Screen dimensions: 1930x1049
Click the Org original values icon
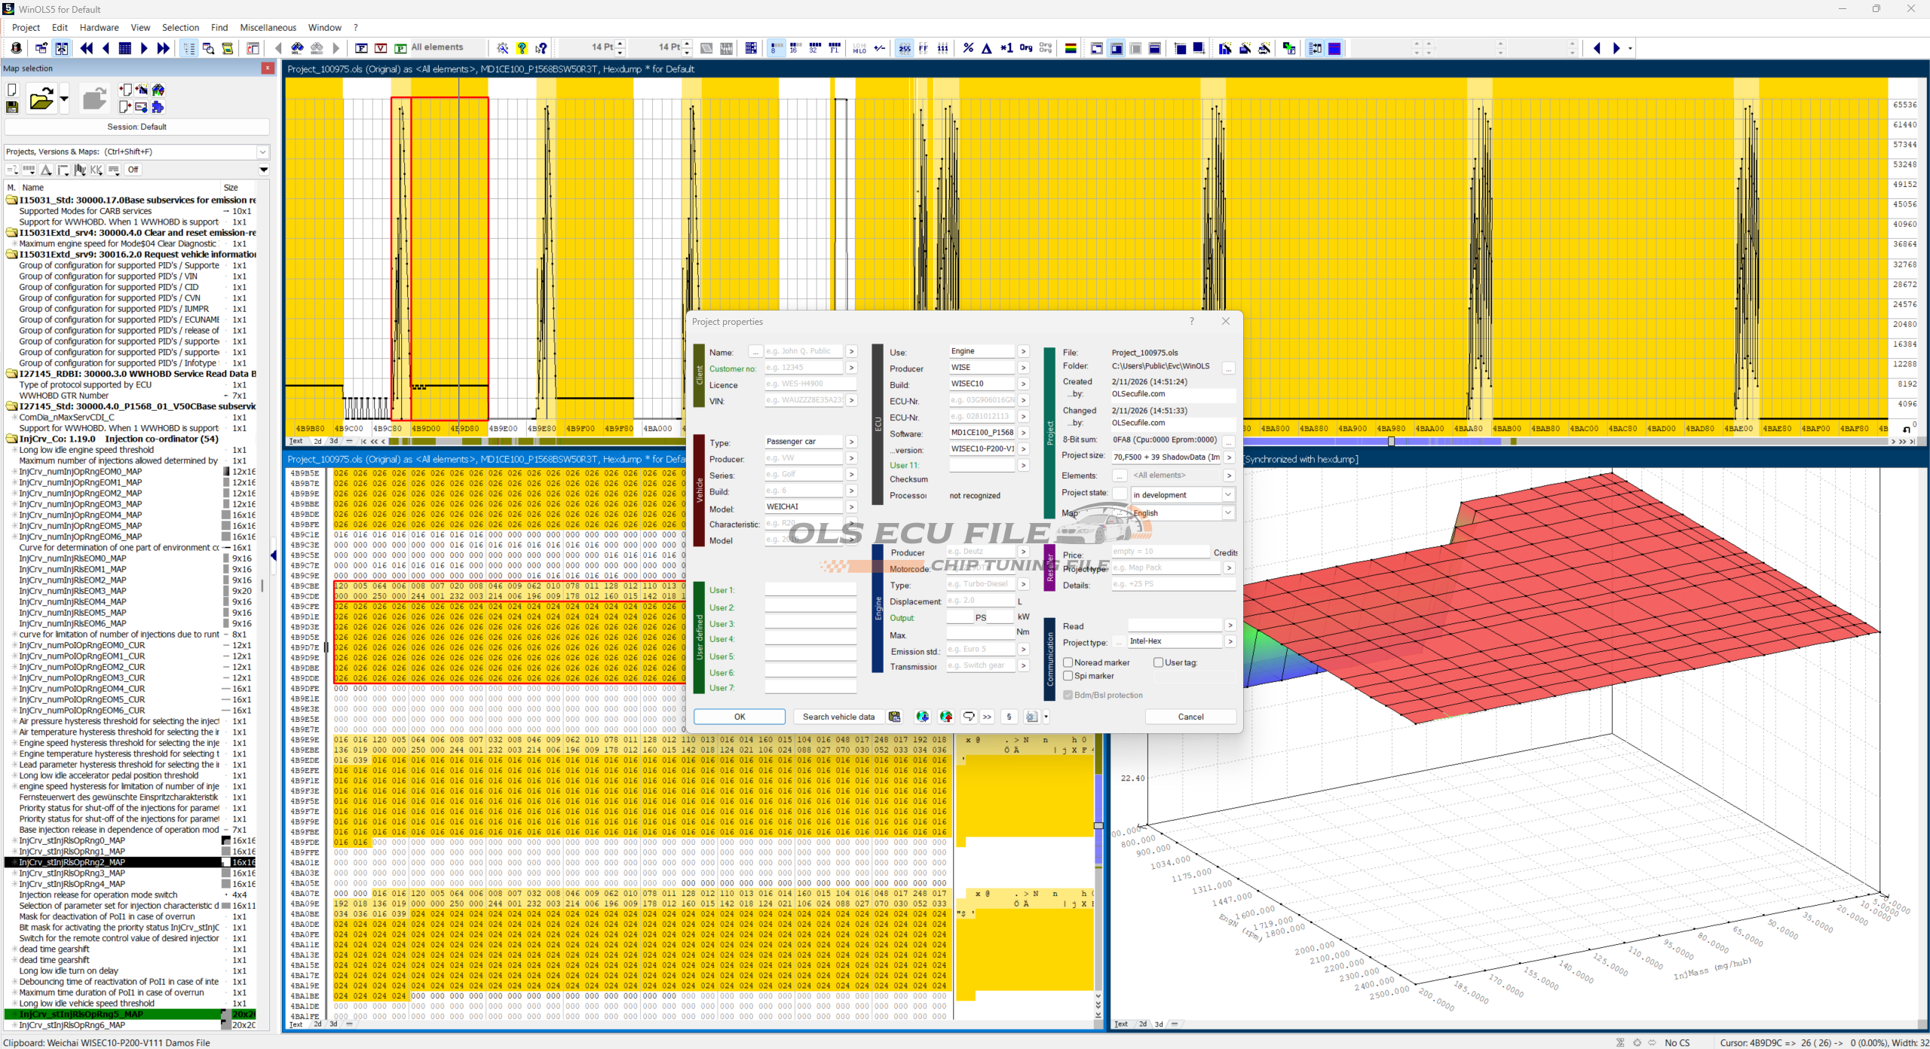point(1026,48)
